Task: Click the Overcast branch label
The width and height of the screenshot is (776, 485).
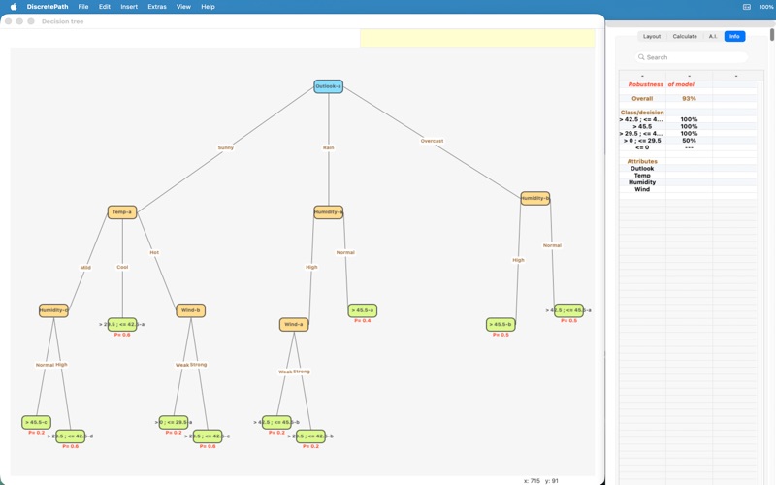Action: [432, 141]
